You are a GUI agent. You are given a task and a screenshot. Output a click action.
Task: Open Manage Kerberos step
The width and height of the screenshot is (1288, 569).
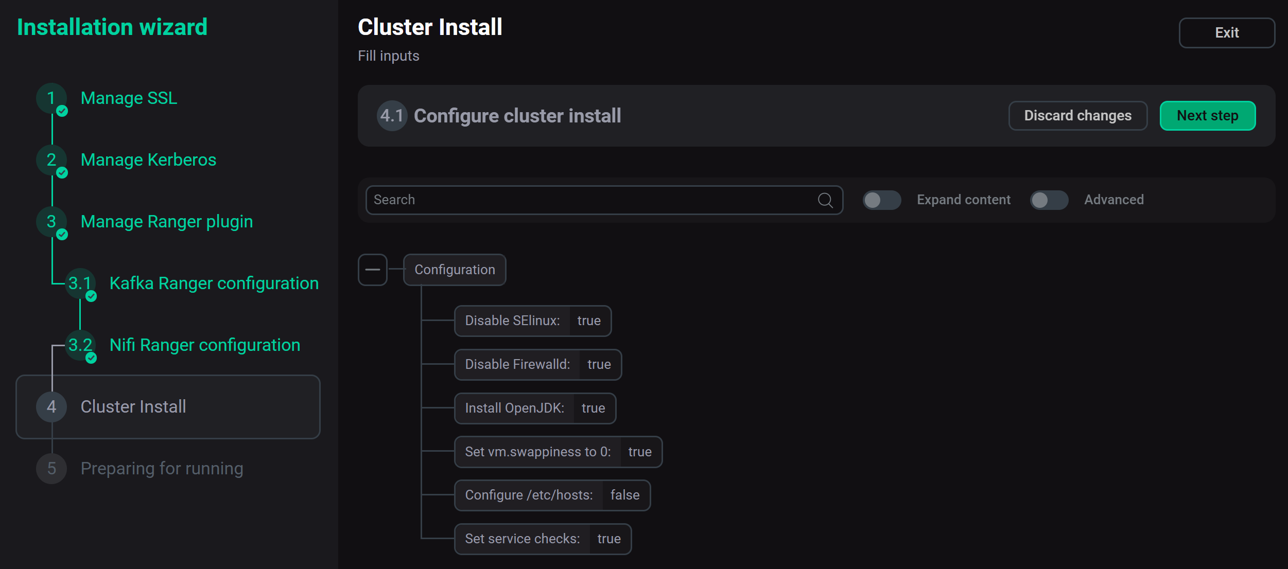coord(149,160)
